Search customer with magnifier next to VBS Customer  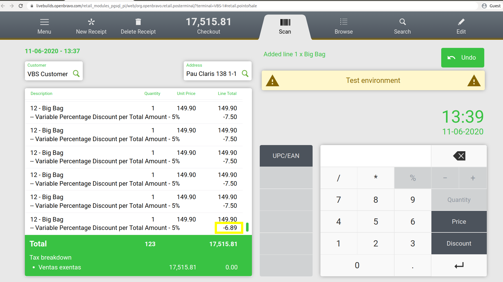[x=76, y=74]
